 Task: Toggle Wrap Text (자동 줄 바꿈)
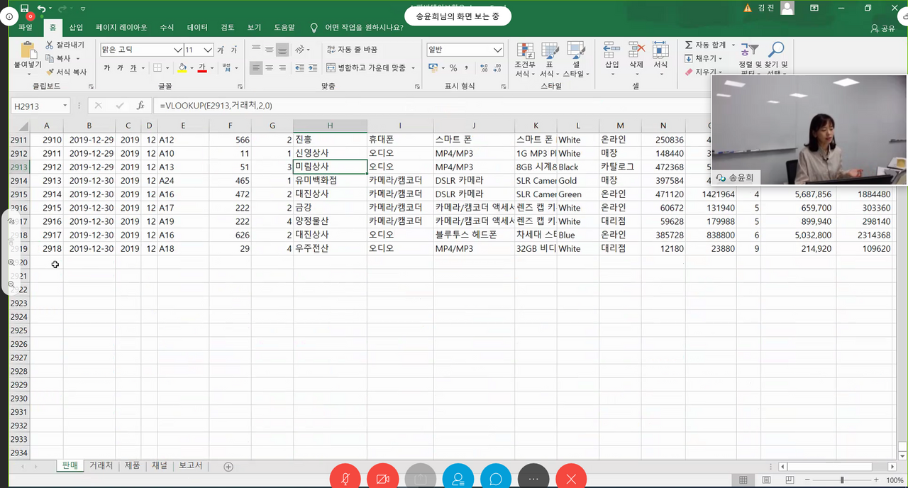(352, 50)
